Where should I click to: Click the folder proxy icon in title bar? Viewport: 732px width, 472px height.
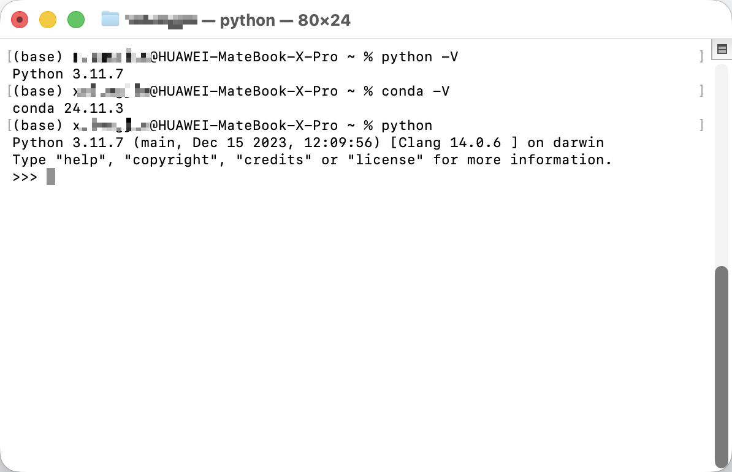pyautogui.click(x=110, y=19)
